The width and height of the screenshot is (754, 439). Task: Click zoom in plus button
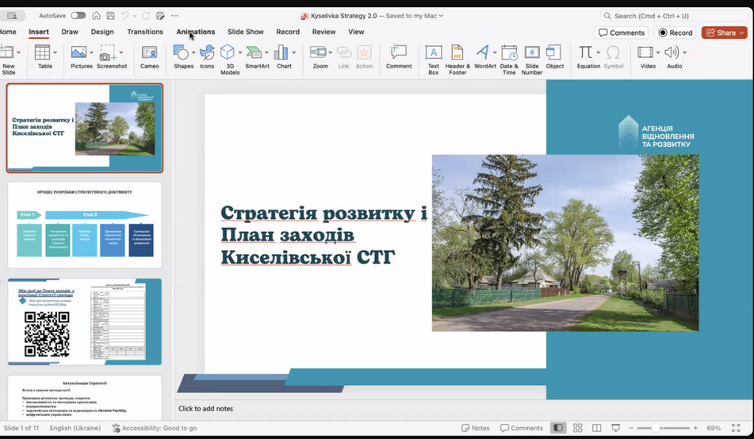tap(695, 428)
